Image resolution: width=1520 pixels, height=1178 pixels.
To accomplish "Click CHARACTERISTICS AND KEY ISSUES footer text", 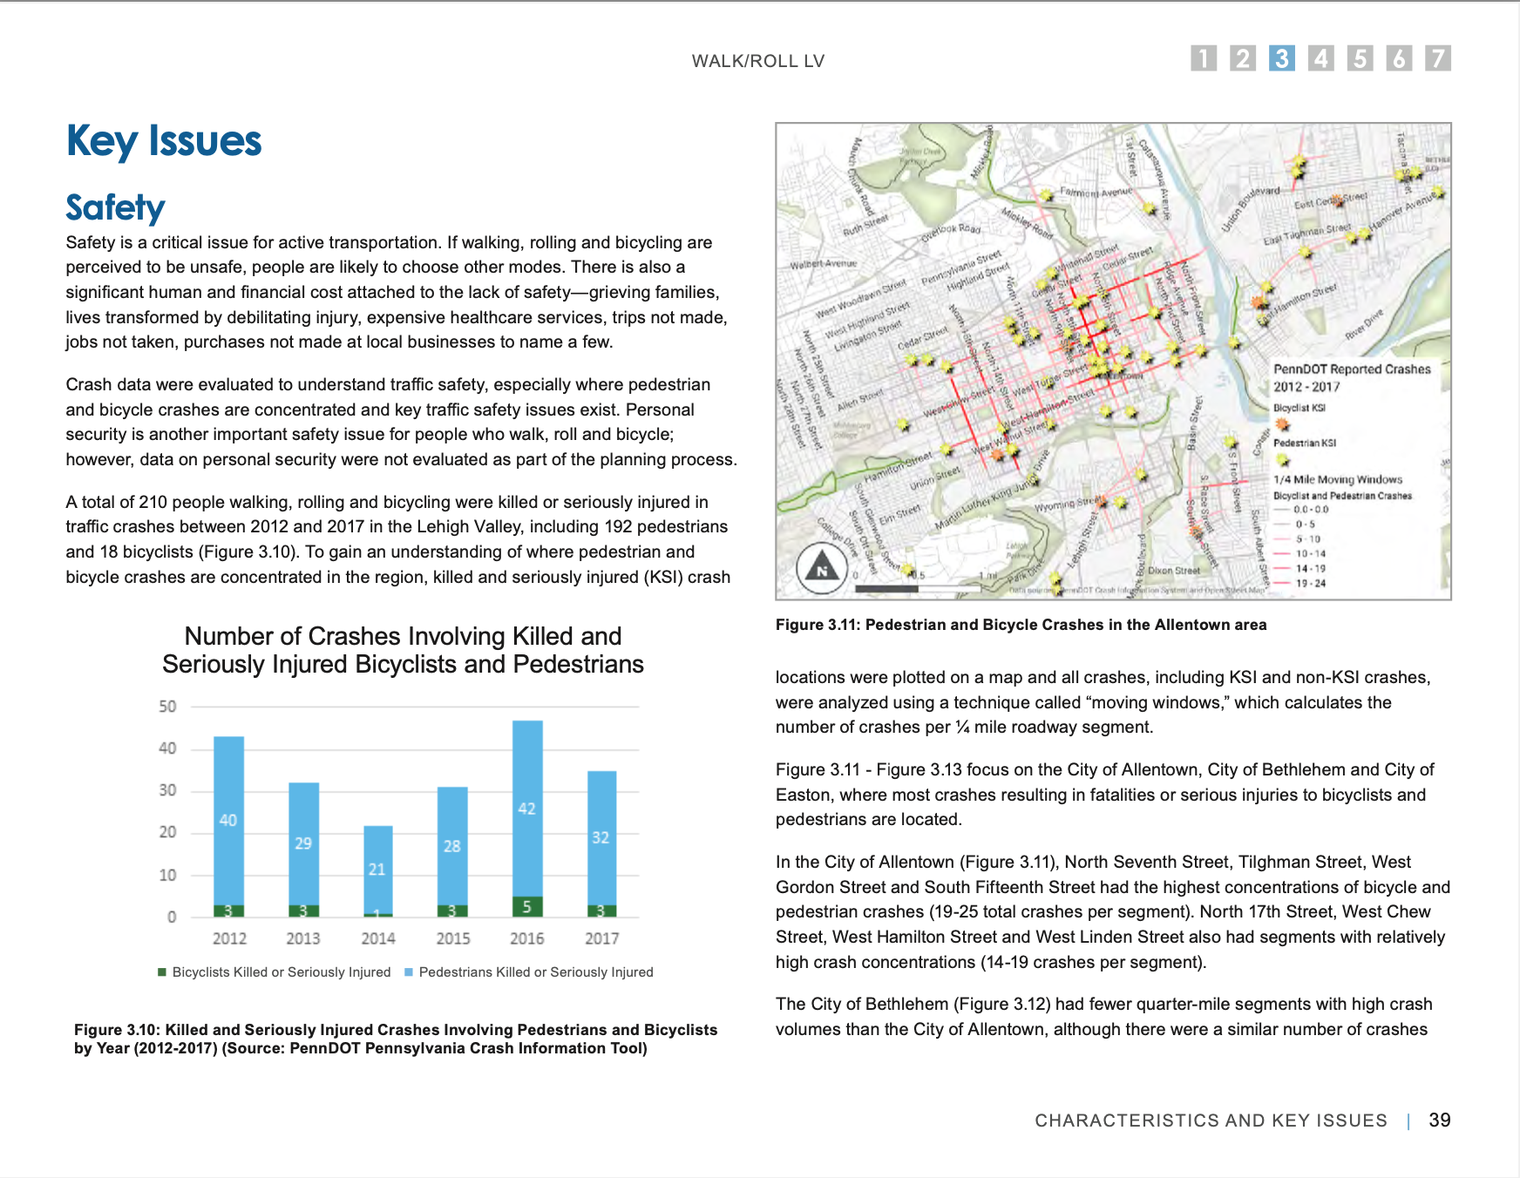I will (x=1211, y=1120).
